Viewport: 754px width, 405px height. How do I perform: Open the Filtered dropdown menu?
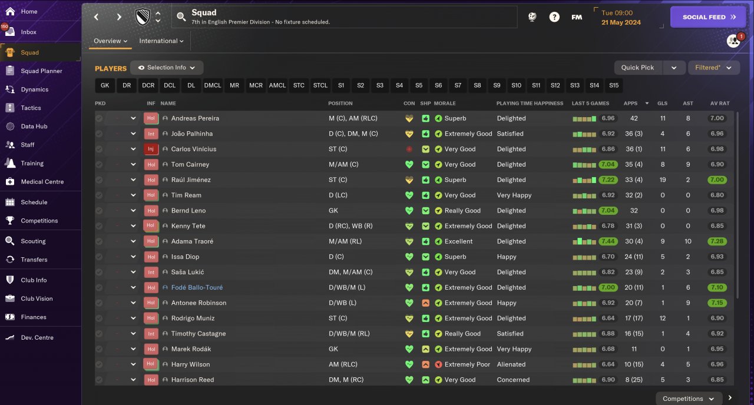pos(713,68)
